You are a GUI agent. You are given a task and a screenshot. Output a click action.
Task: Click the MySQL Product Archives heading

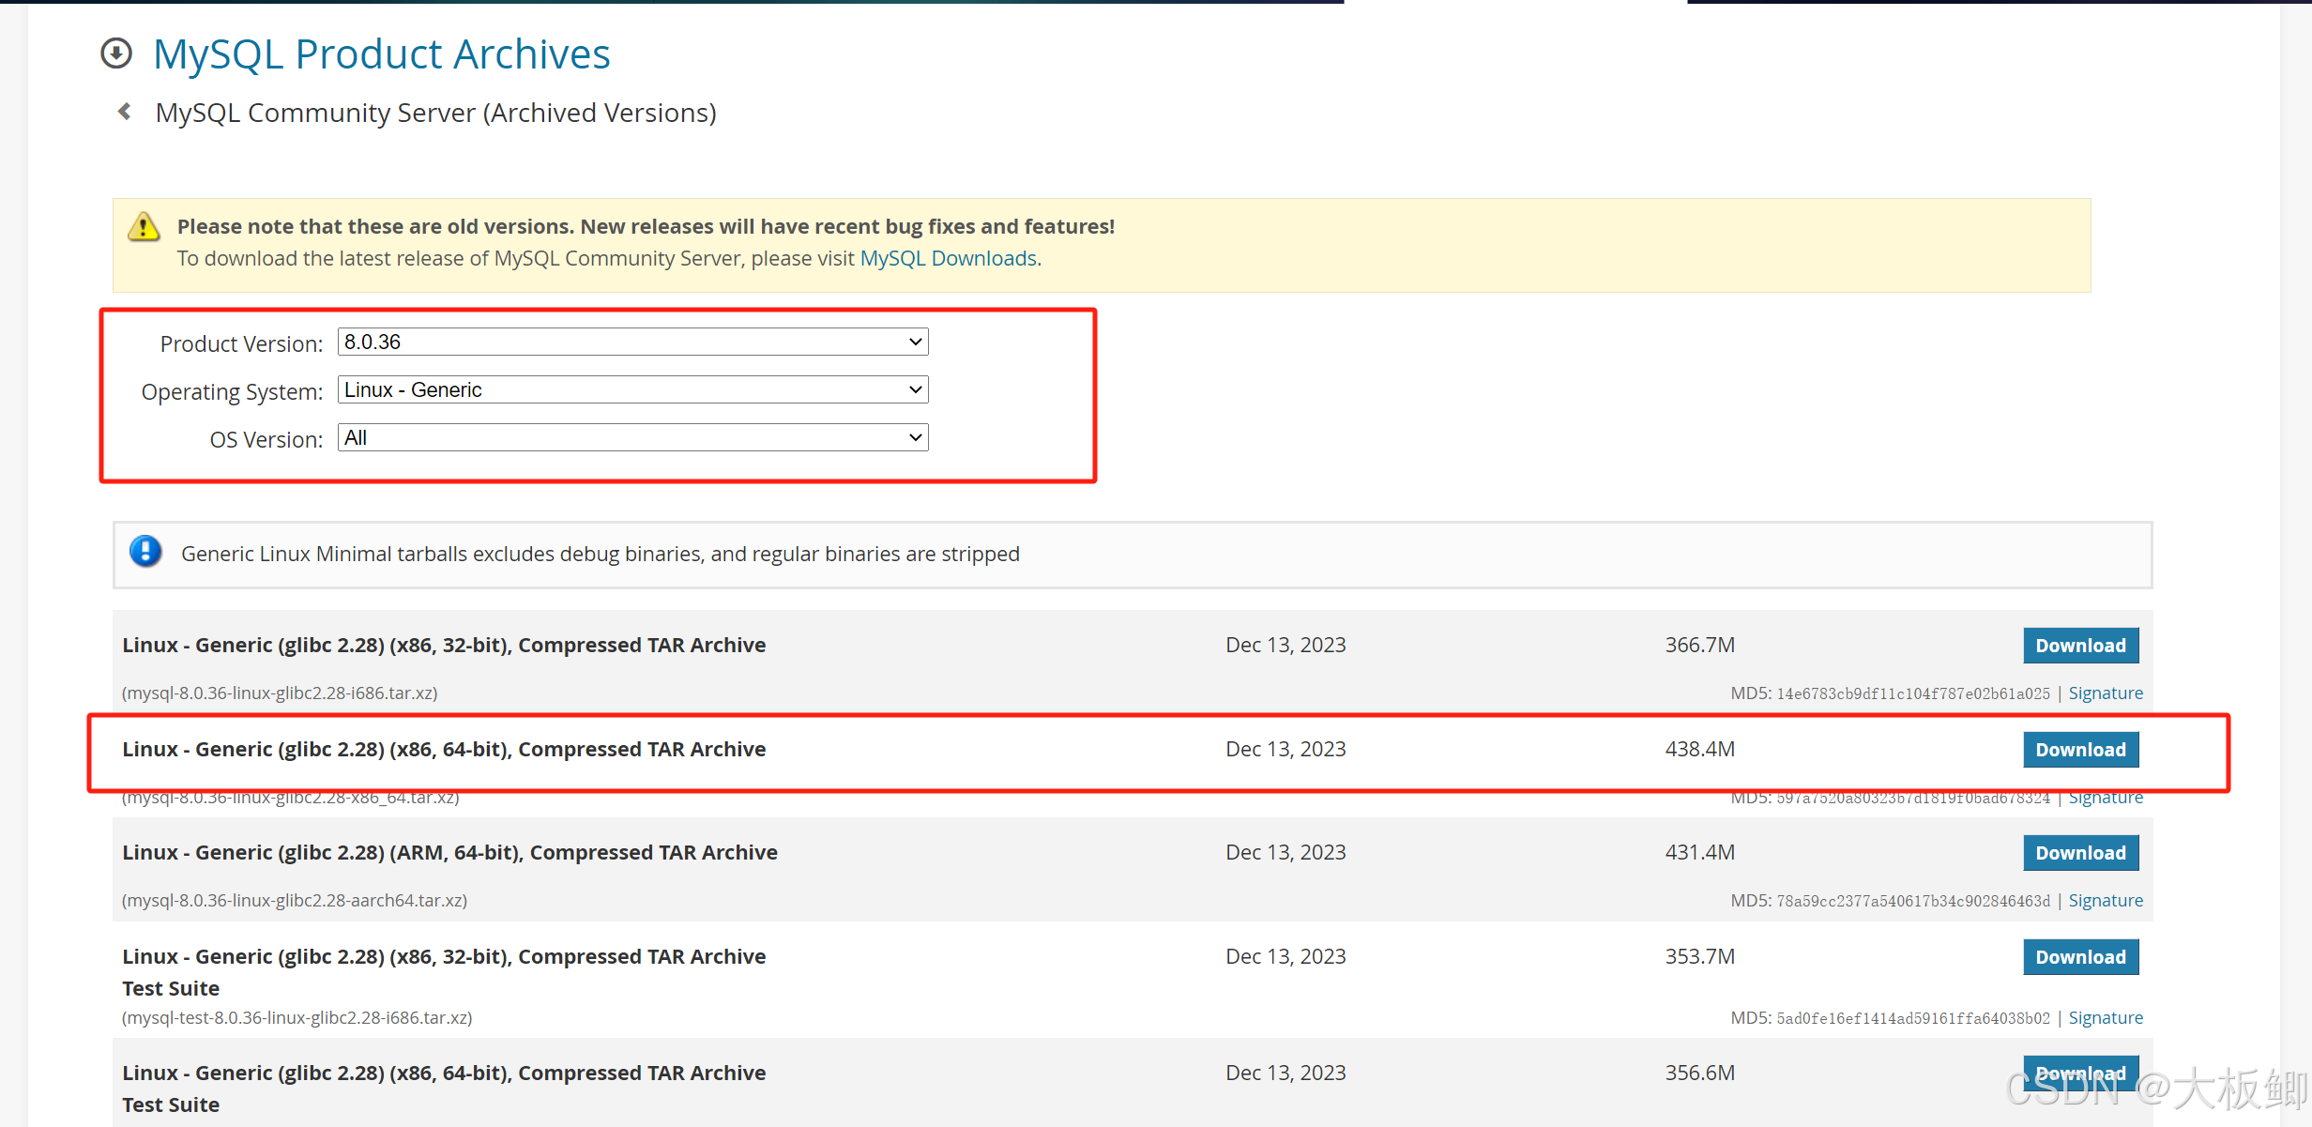[381, 54]
